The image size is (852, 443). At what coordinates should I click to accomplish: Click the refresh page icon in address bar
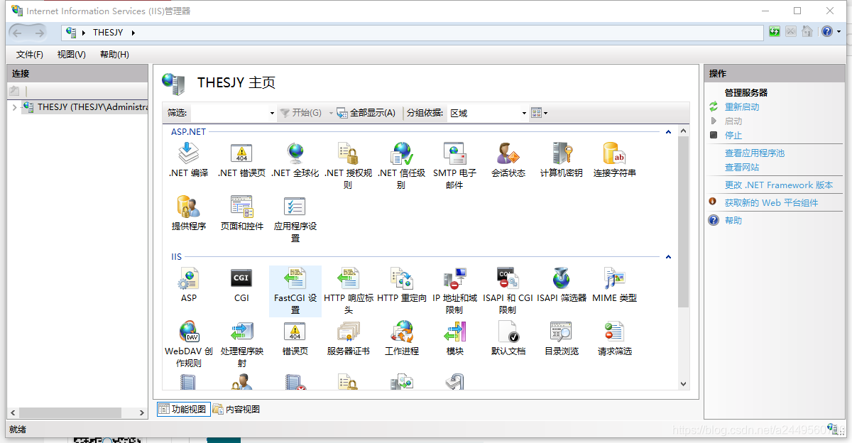(x=775, y=32)
